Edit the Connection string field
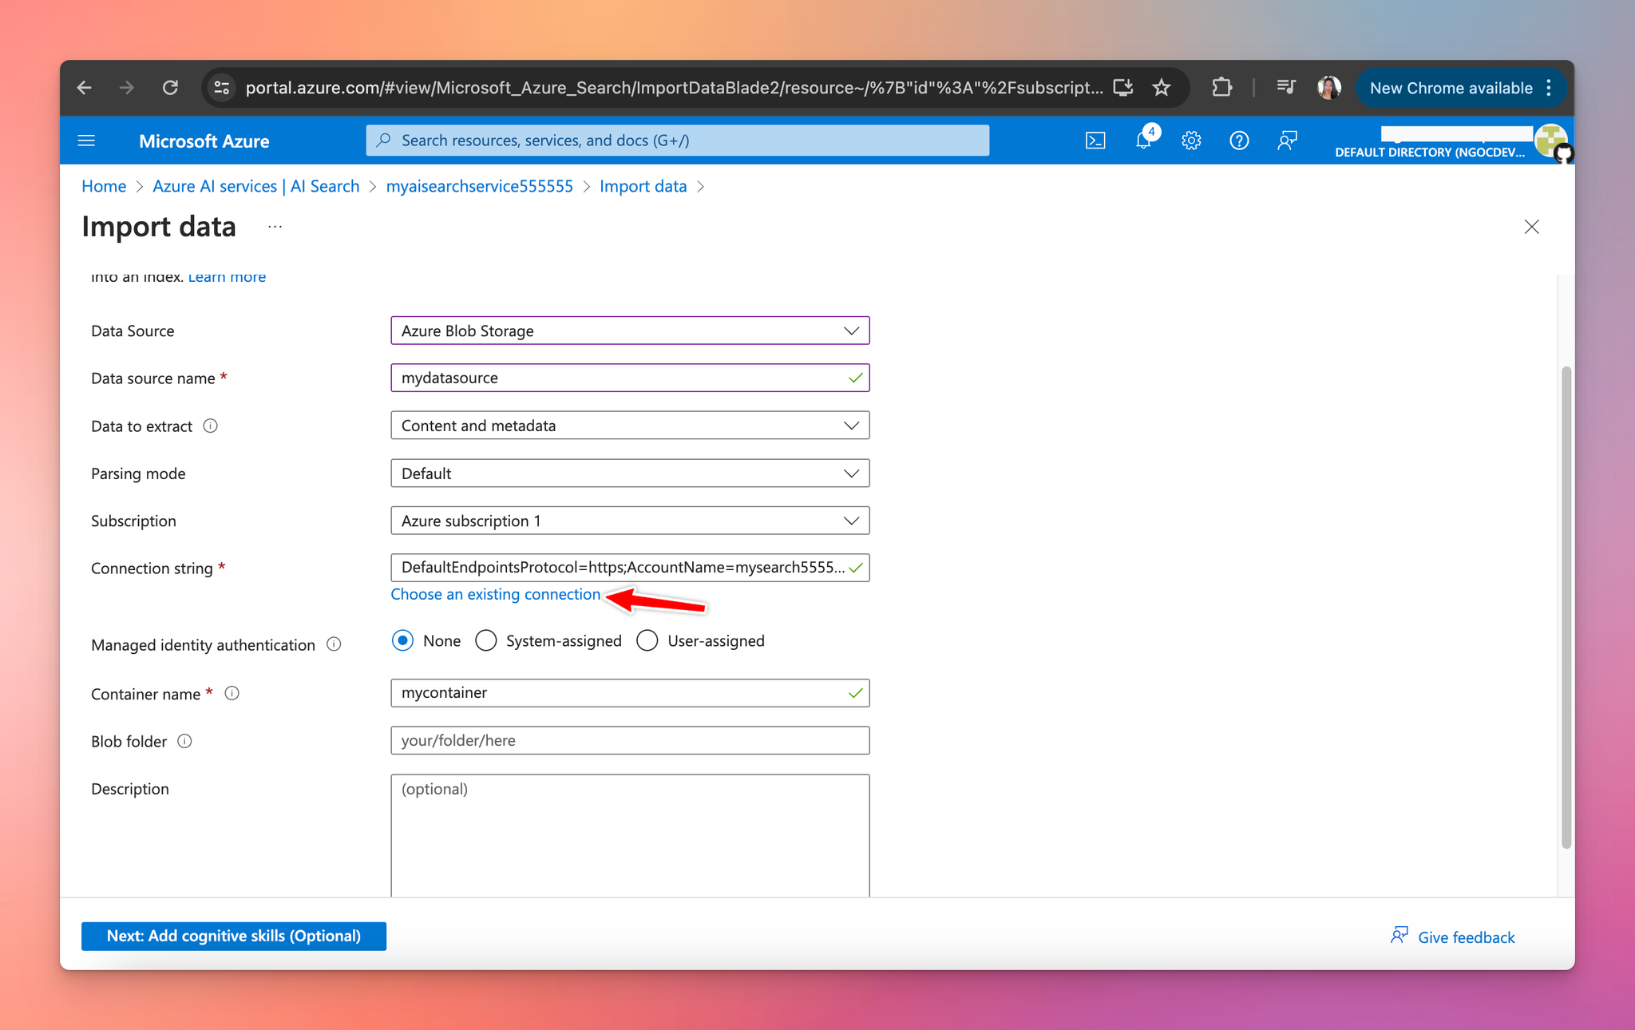 point(630,568)
